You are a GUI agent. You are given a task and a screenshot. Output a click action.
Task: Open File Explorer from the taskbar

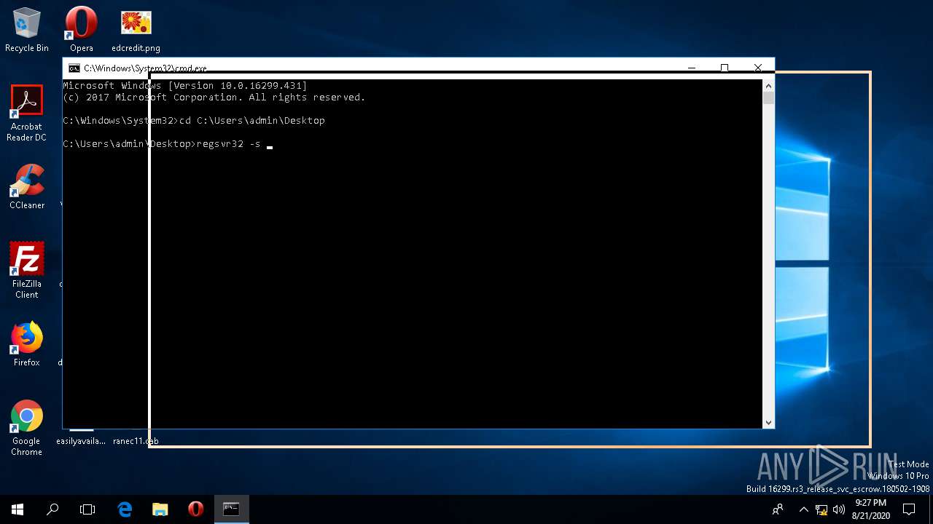(x=160, y=509)
